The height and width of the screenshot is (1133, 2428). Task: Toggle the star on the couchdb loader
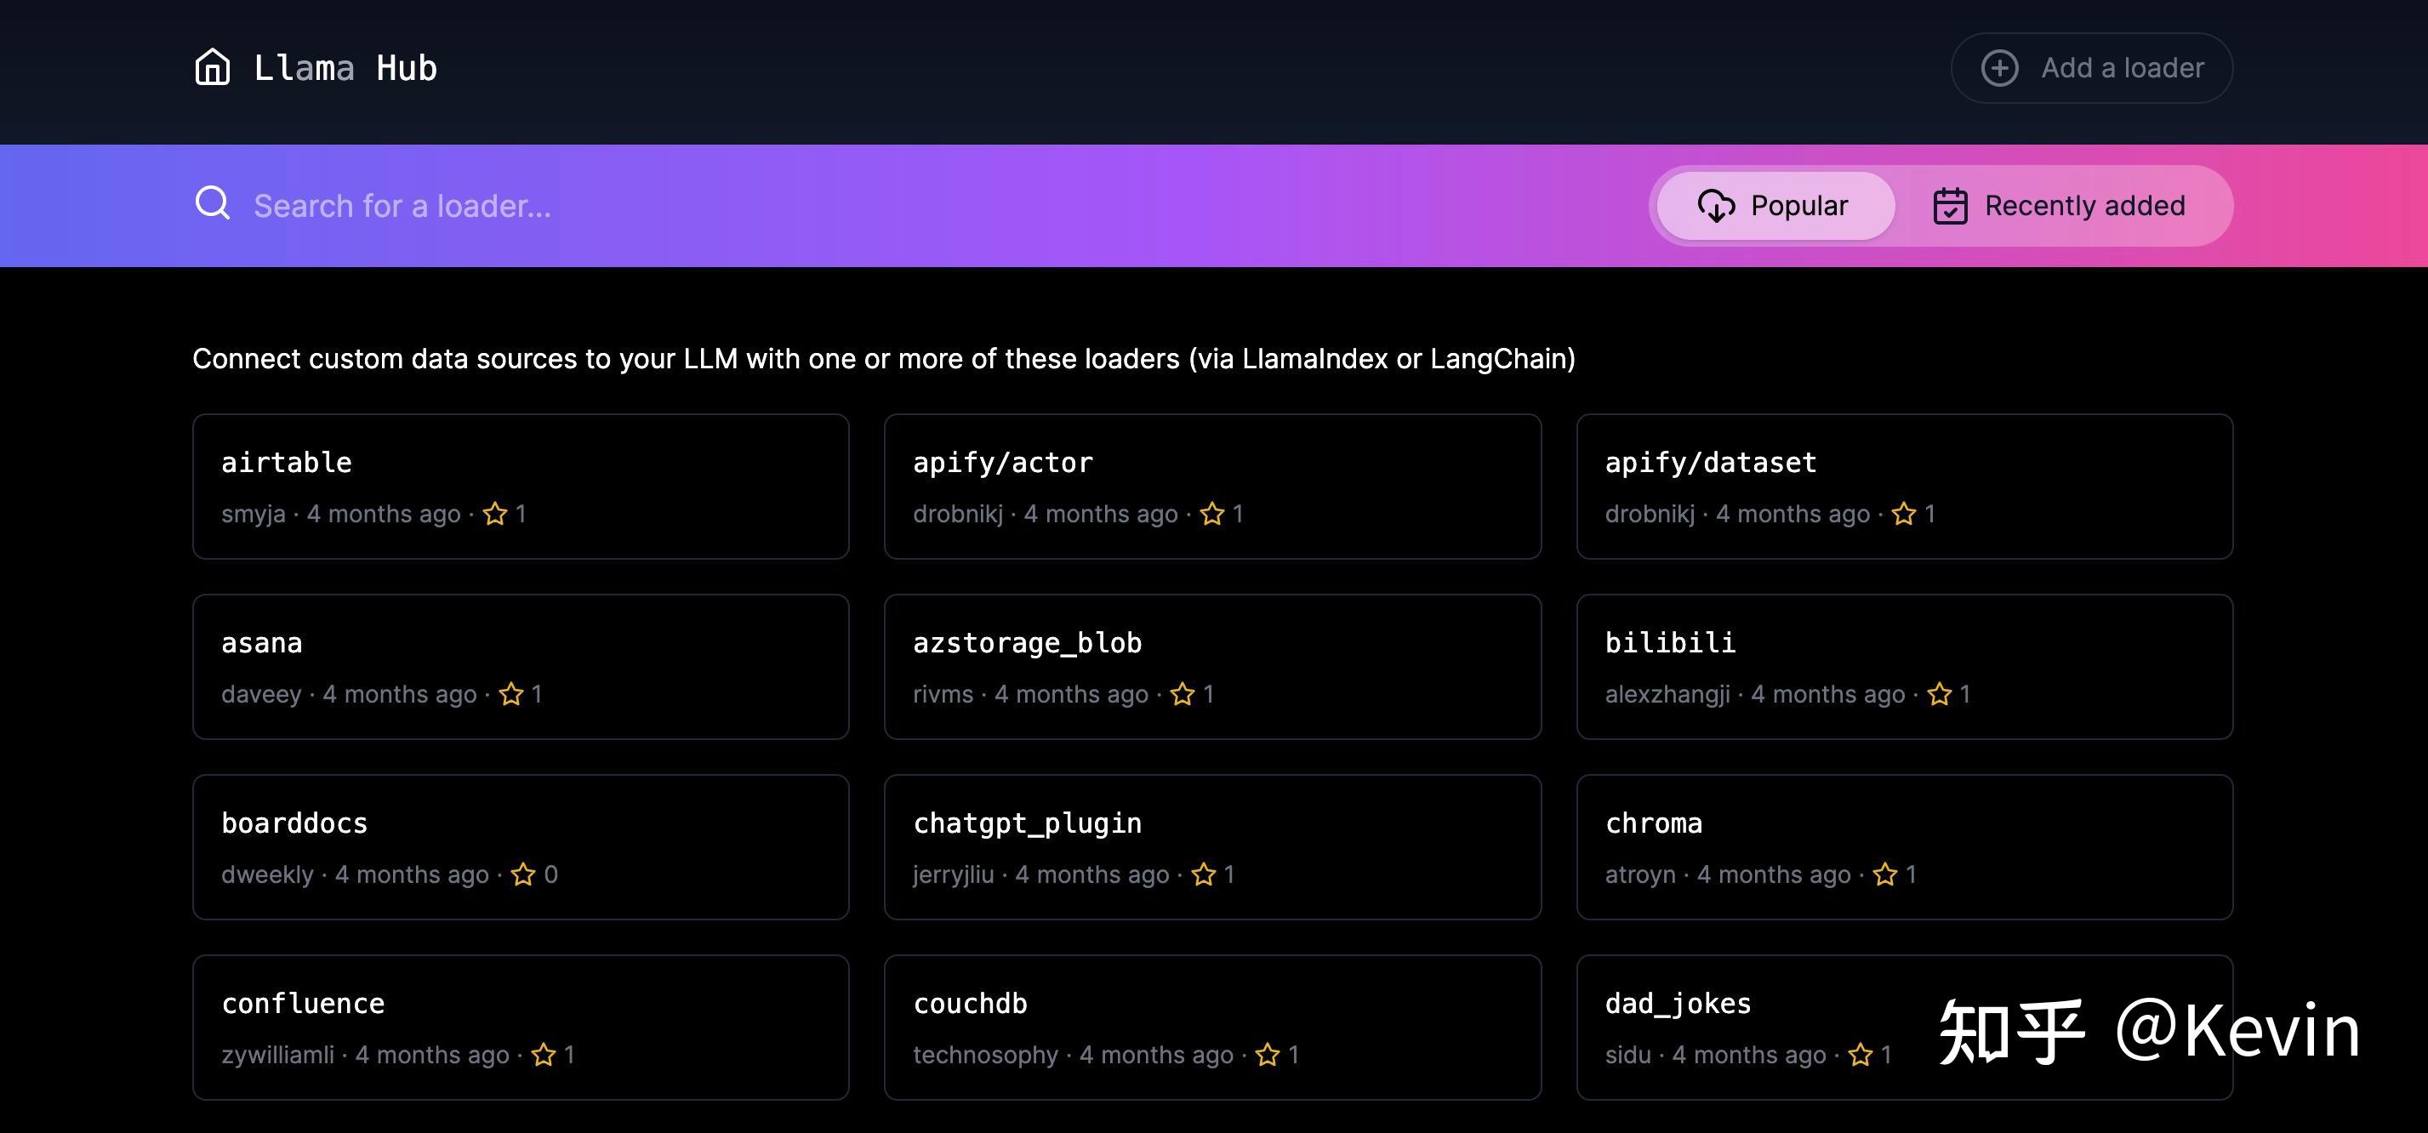point(1268,1055)
